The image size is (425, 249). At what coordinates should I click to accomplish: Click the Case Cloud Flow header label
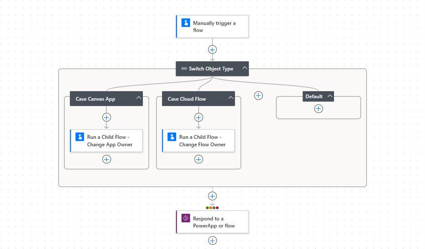(187, 99)
